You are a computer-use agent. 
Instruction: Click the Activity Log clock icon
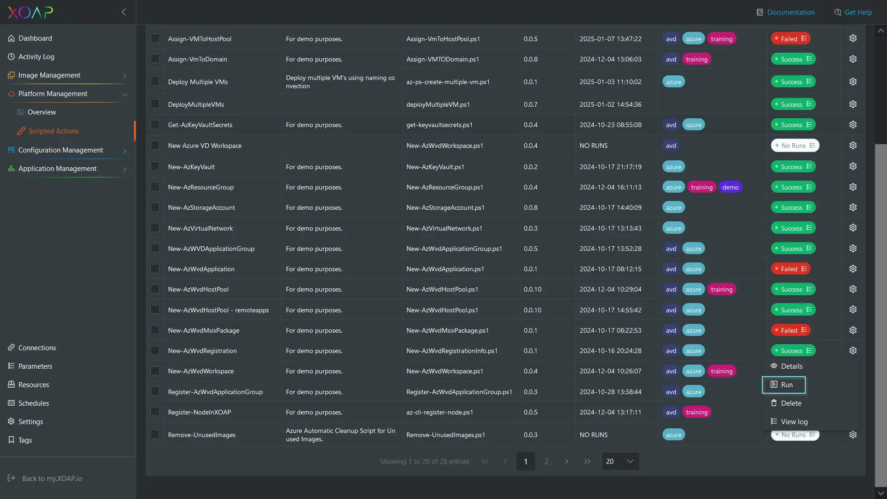(12, 57)
